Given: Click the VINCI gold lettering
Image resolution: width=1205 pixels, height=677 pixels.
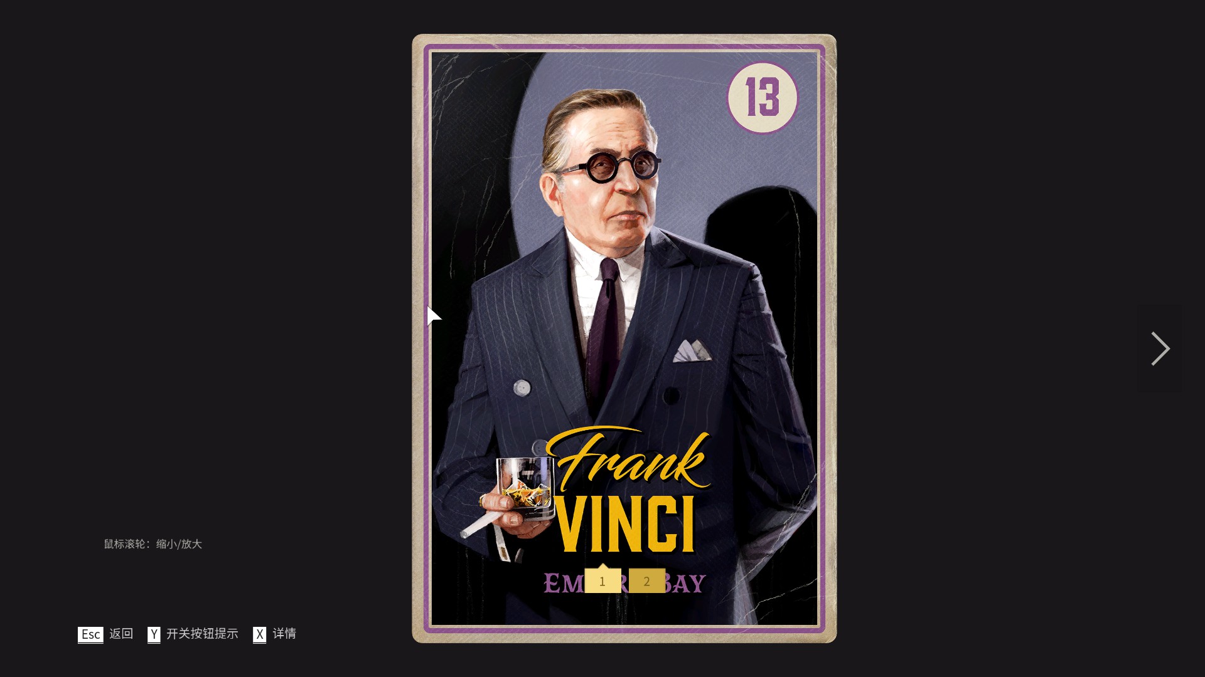Looking at the screenshot, I should tap(626, 524).
